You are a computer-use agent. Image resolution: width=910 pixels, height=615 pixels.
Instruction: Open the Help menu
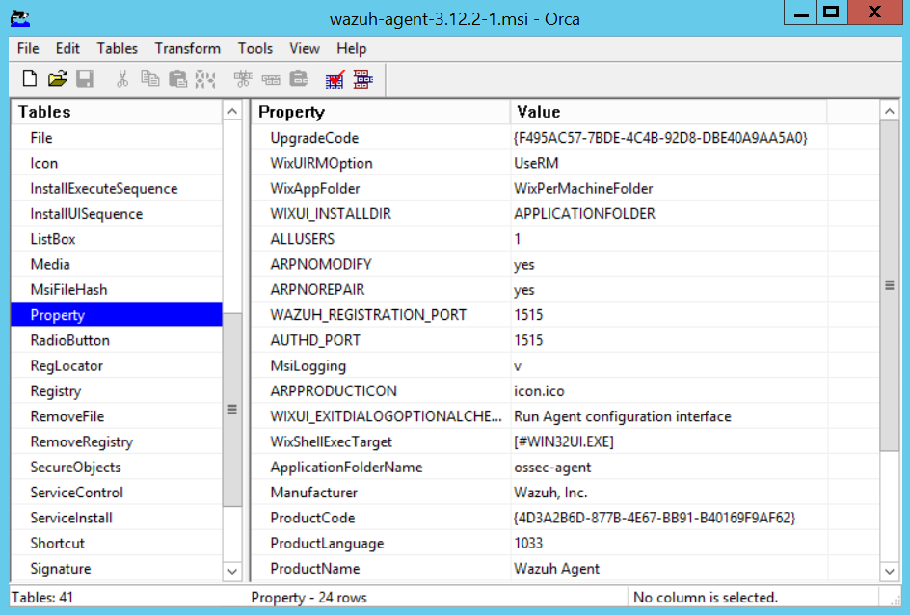point(351,49)
